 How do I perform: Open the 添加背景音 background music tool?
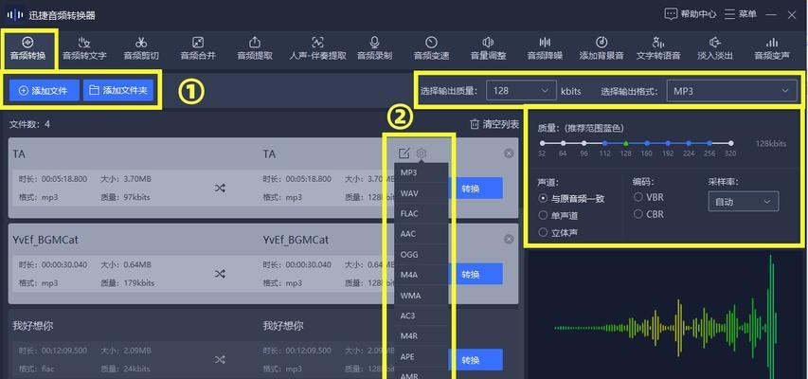(602, 48)
